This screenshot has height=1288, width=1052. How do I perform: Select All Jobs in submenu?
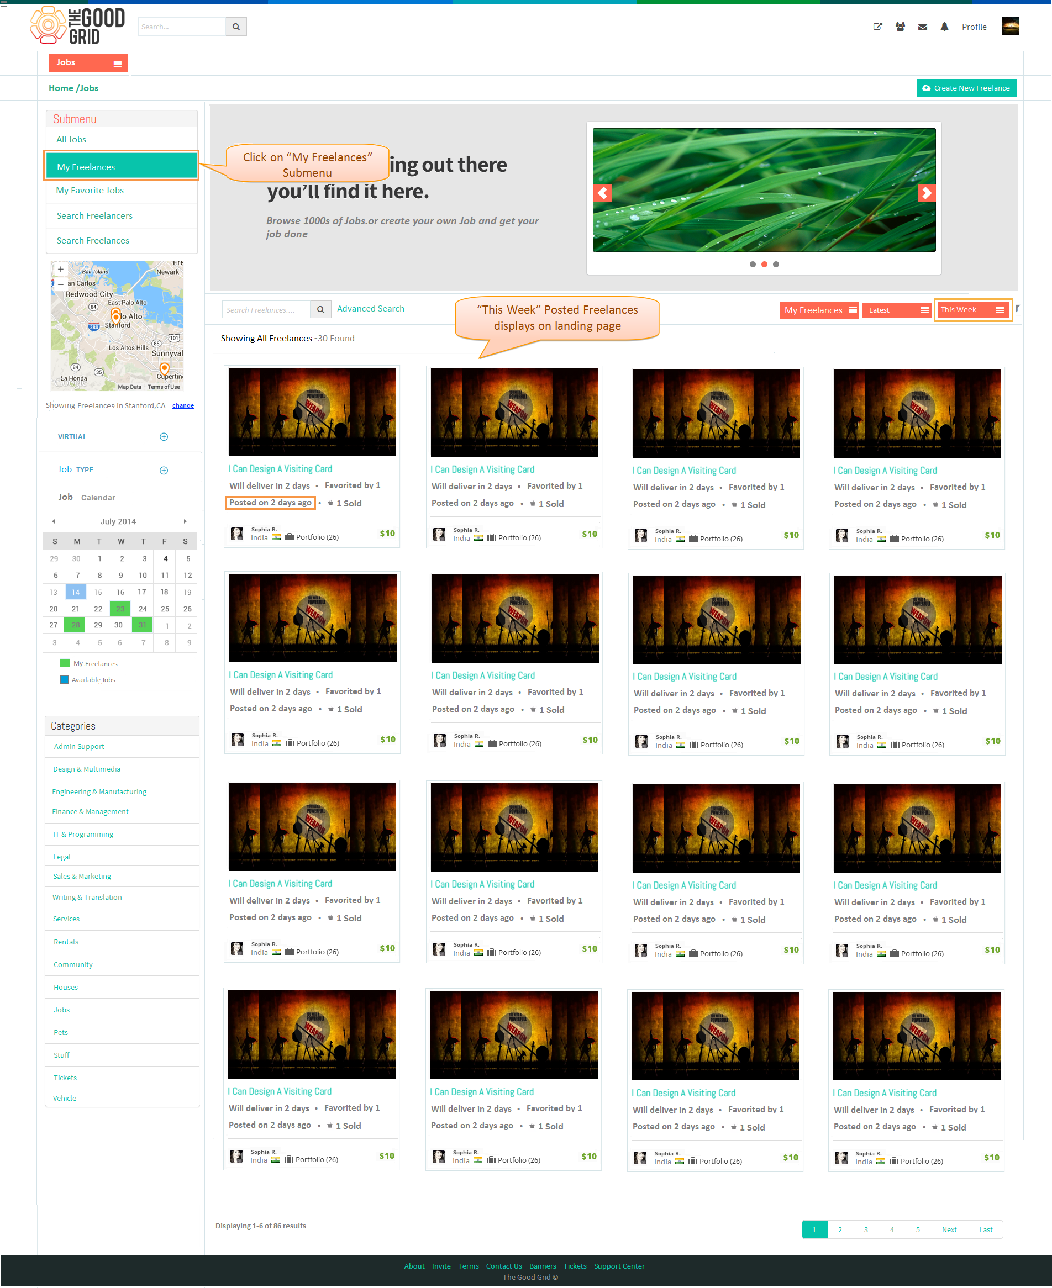coord(71,139)
